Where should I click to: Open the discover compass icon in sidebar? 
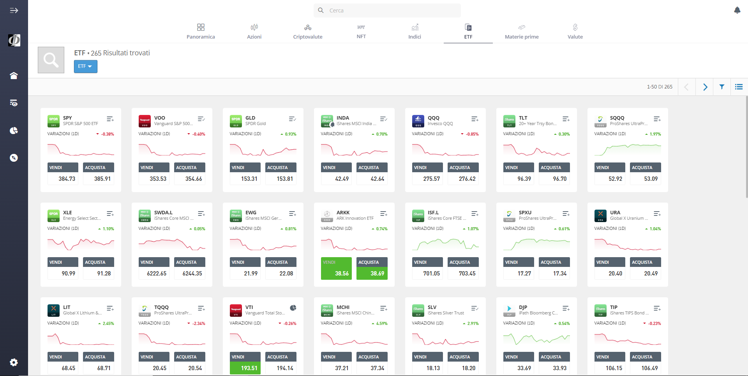(x=14, y=158)
